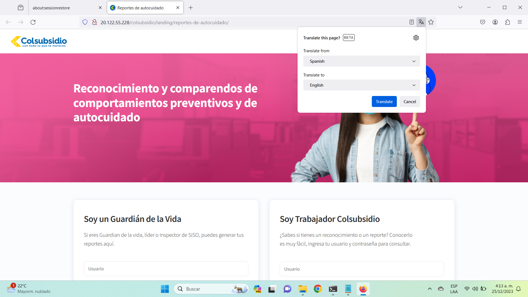The width and height of the screenshot is (528, 297).
Task: Click Usuario field under Guardián de la Vida
Action: click(x=166, y=269)
